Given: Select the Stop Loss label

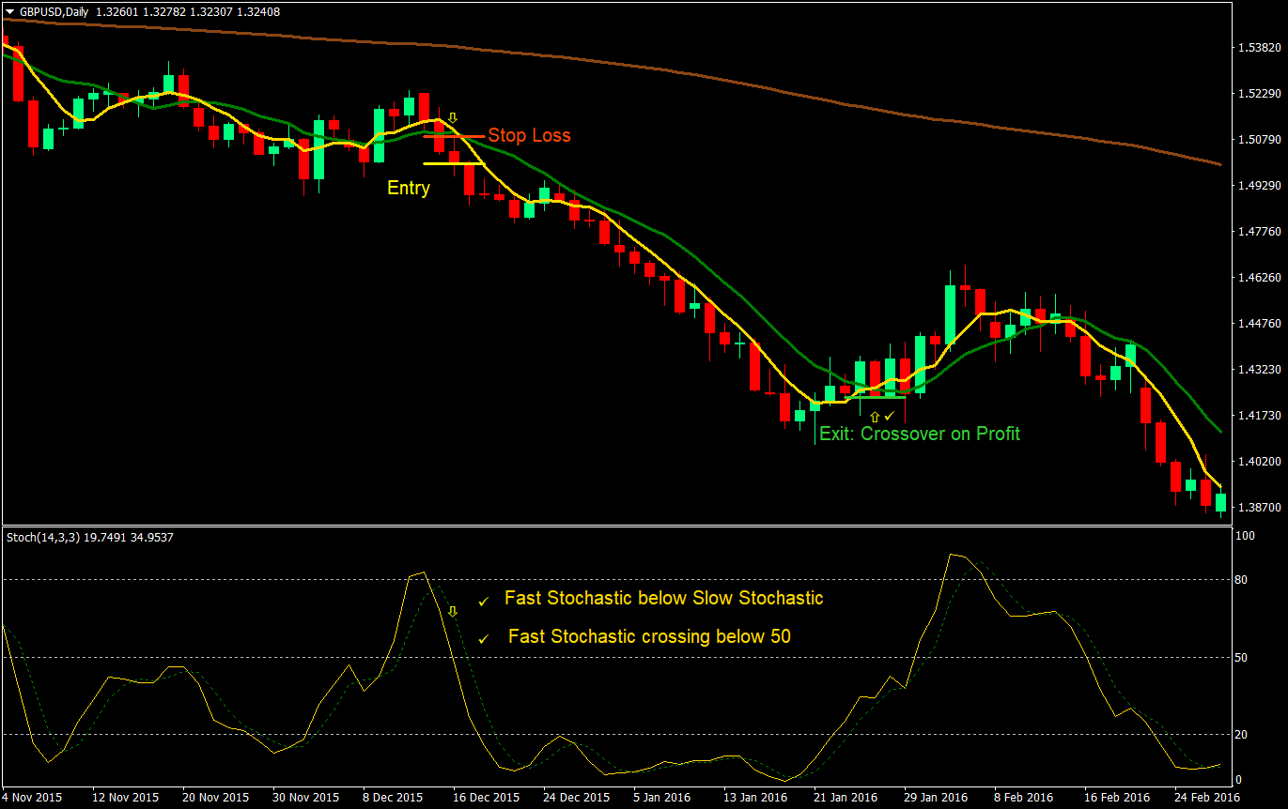Looking at the screenshot, I should [529, 135].
